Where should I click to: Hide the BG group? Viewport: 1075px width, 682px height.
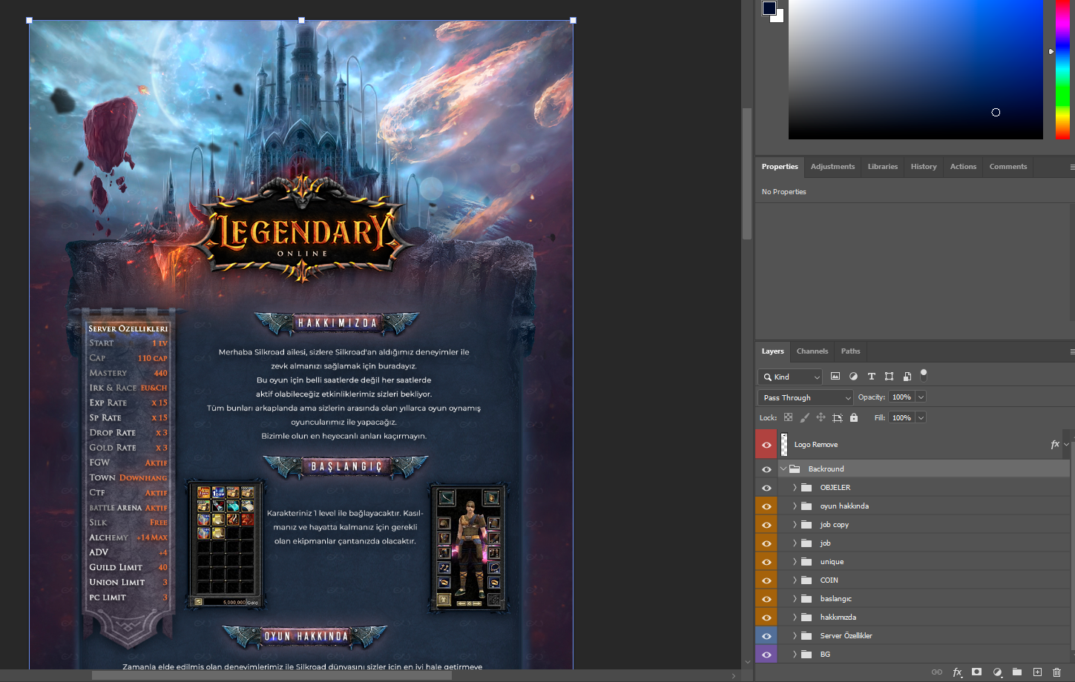(766, 655)
